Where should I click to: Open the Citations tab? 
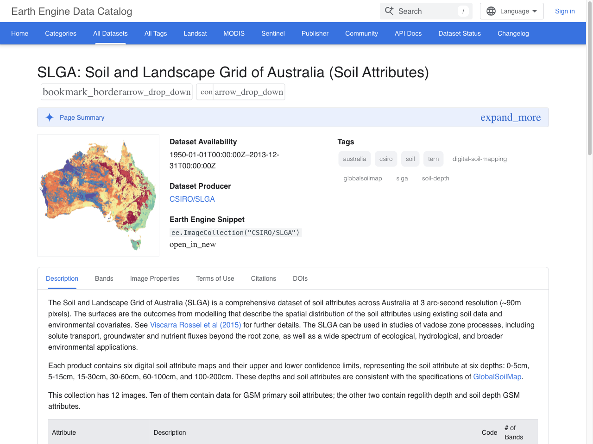(x=263, y=278)
